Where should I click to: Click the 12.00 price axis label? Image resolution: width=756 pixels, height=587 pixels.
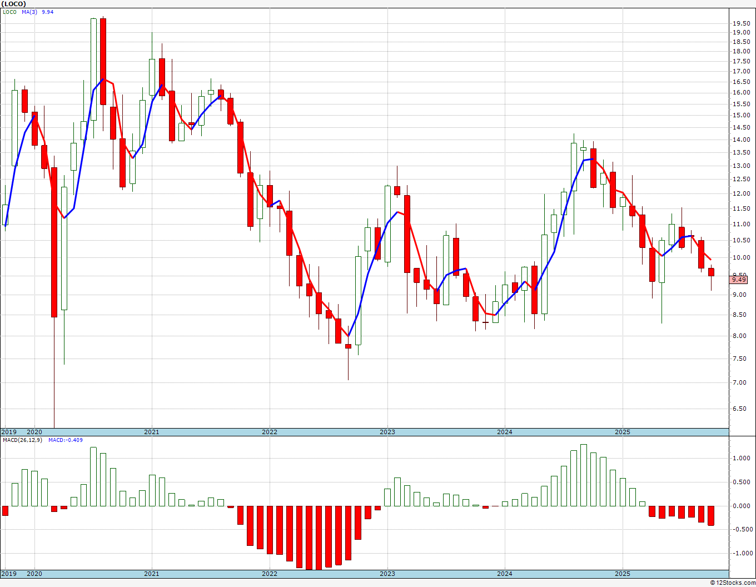pyautogui.click(x=740, y=193)
